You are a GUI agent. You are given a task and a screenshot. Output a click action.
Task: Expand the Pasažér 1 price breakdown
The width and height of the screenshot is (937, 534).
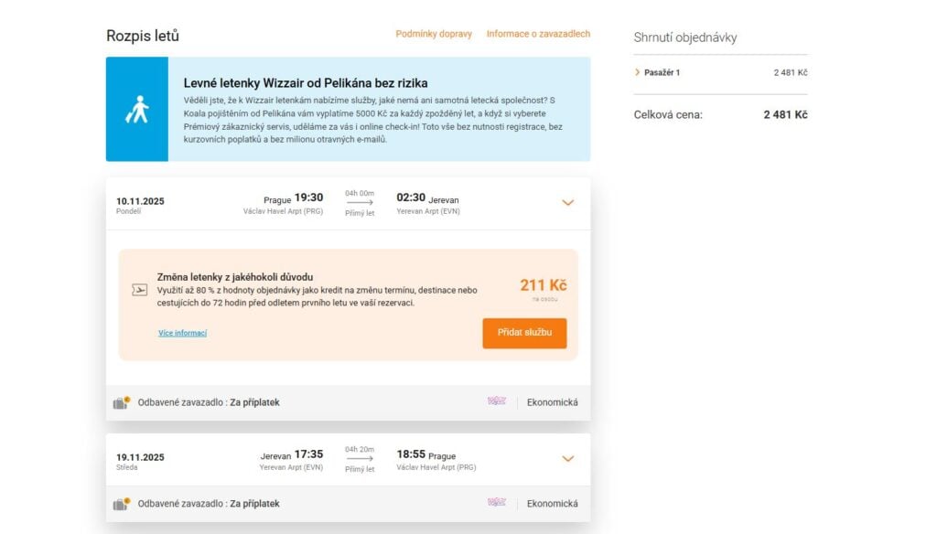click(637, 72)
